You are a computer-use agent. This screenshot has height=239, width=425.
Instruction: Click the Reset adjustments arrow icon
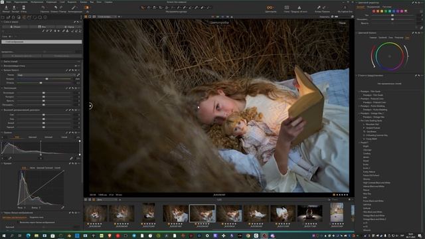(x=43, y=7)
